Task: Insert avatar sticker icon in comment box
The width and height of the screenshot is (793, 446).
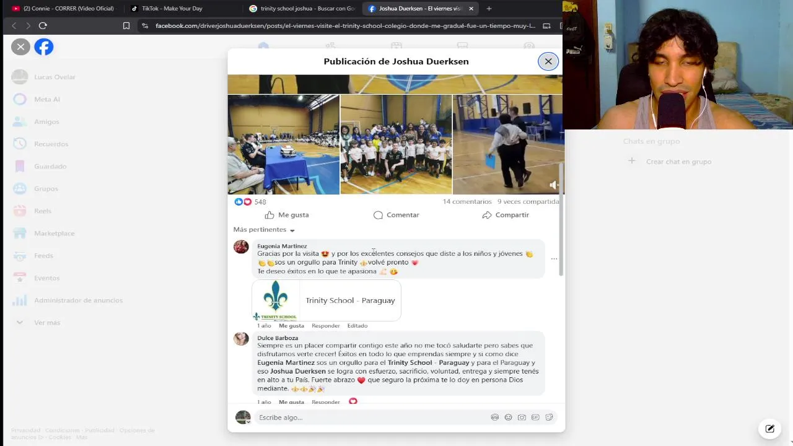Action: 494,418
